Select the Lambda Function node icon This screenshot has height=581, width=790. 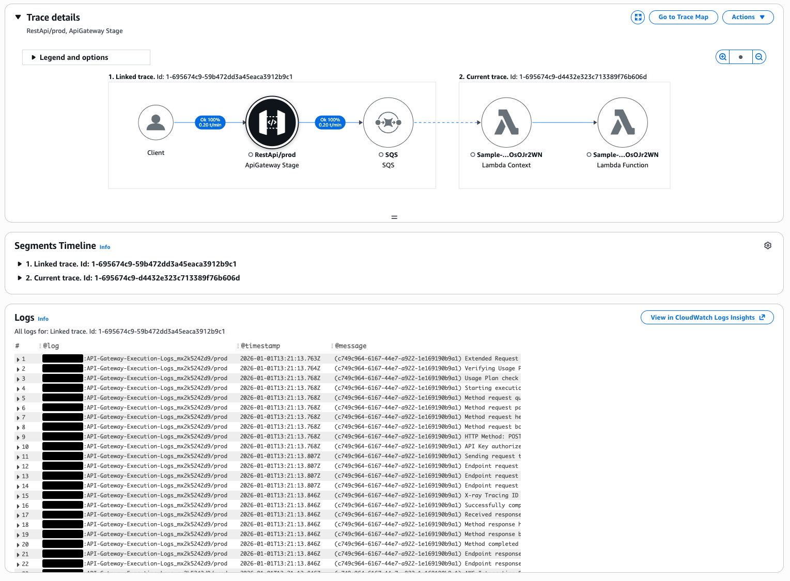623,122
